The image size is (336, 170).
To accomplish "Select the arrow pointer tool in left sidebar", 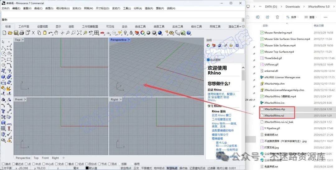I will point(3,42).
